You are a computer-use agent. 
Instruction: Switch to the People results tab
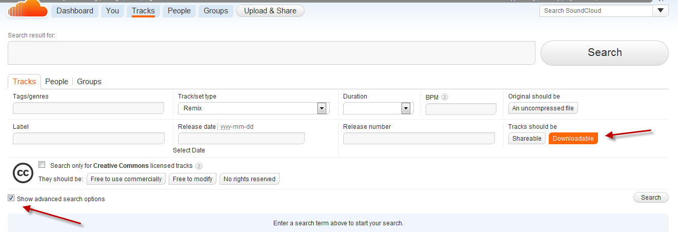56,82
